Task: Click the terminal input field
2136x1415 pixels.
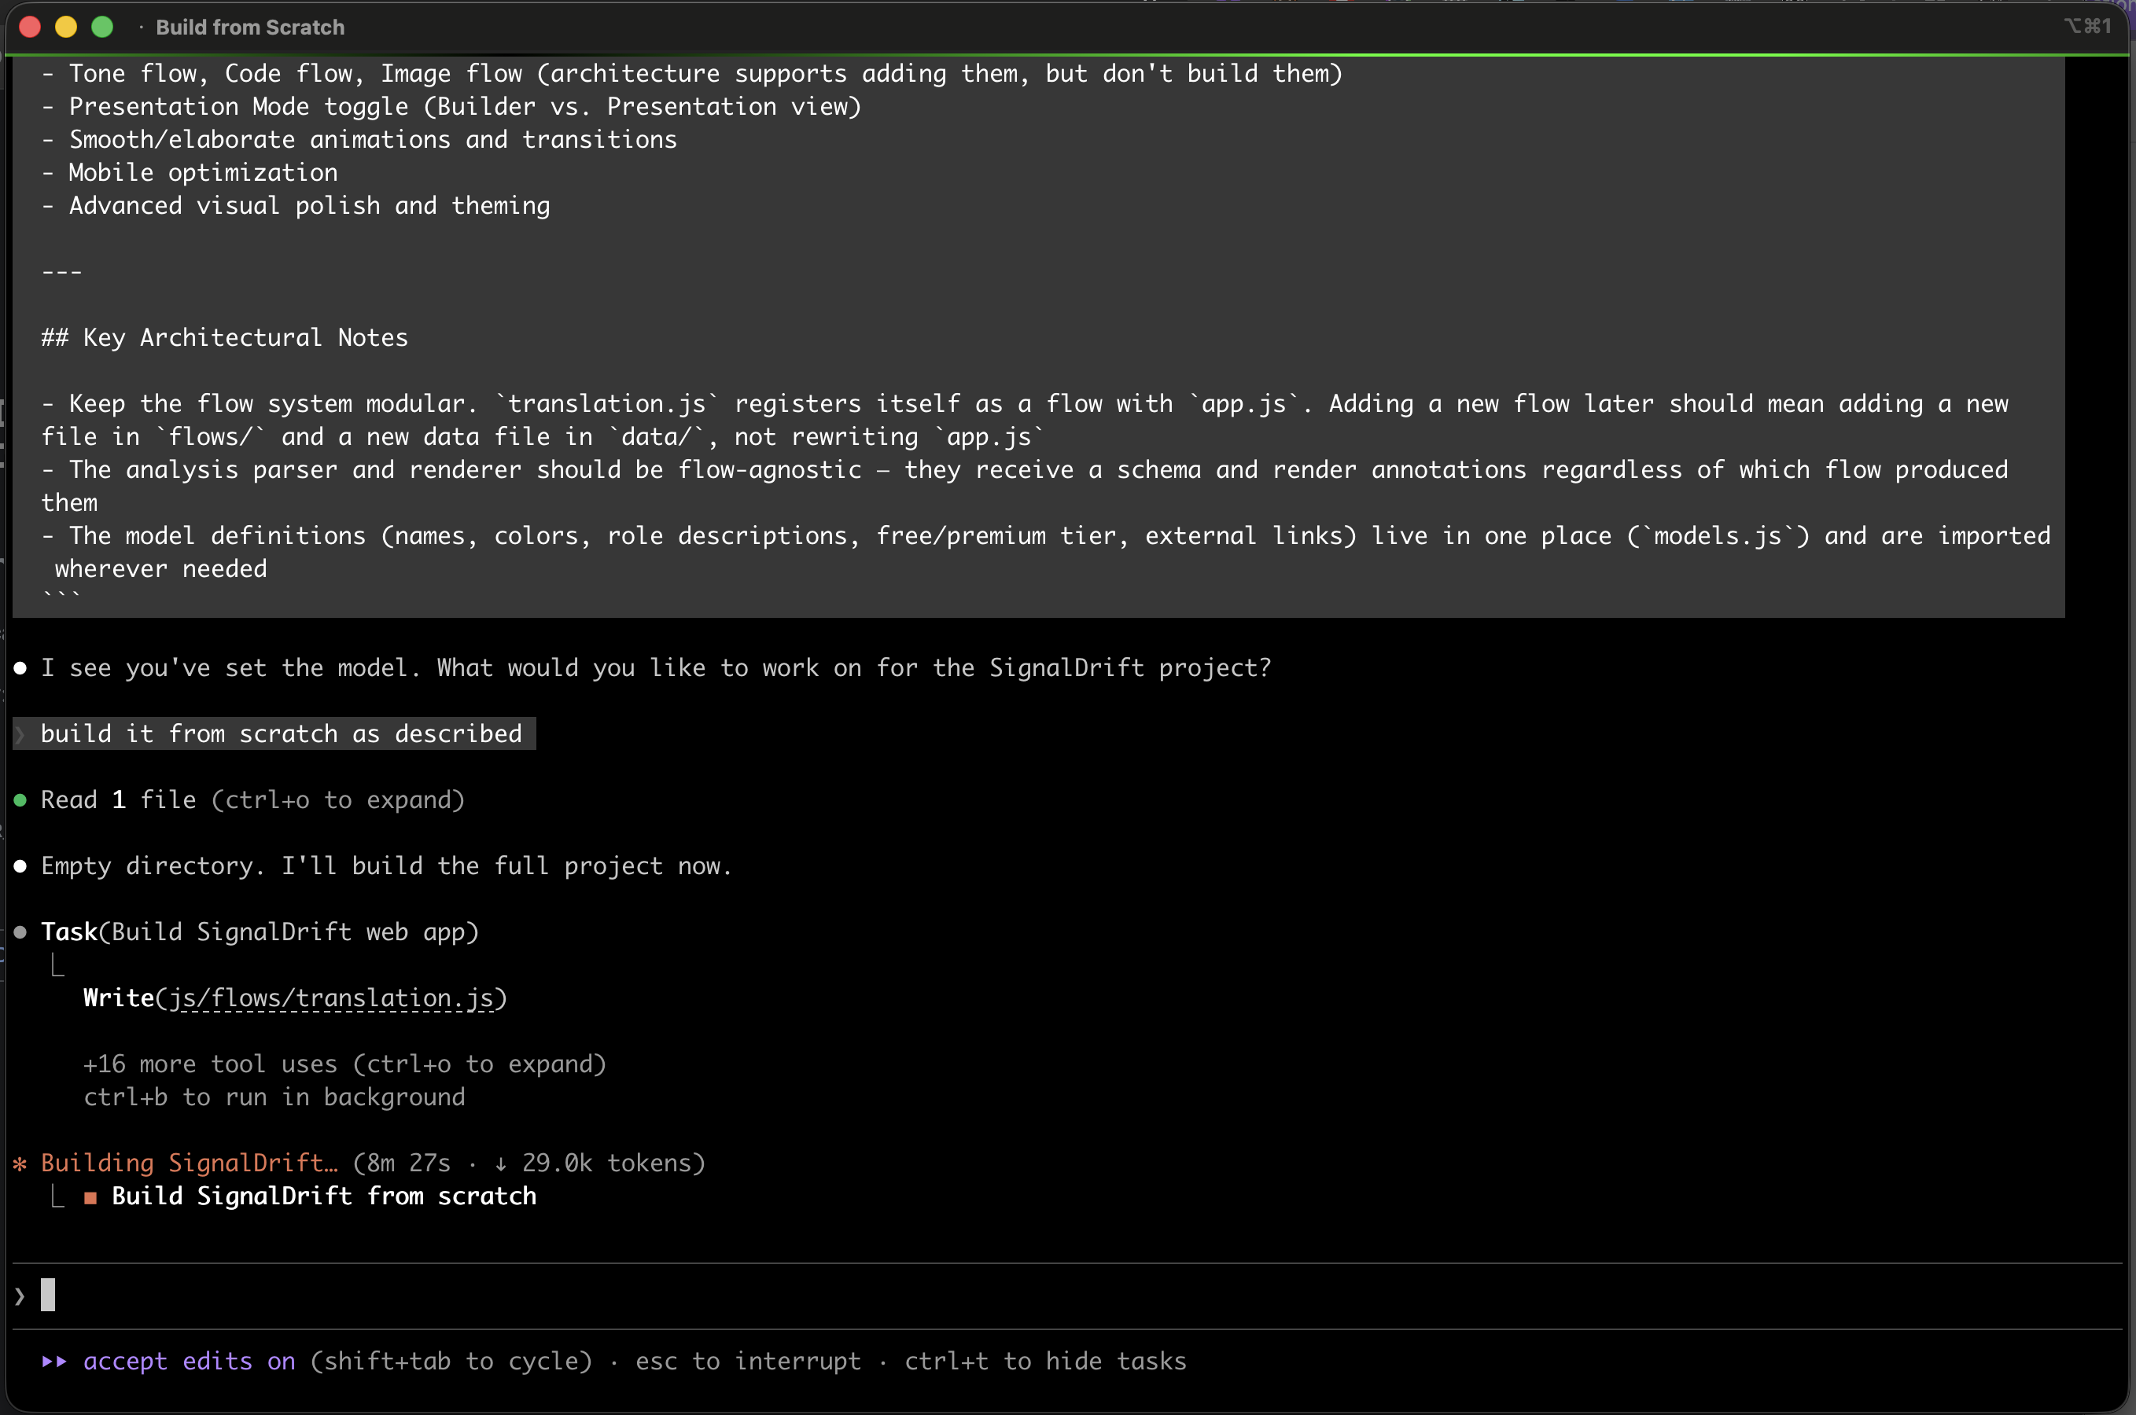Action: (361, 1295)
